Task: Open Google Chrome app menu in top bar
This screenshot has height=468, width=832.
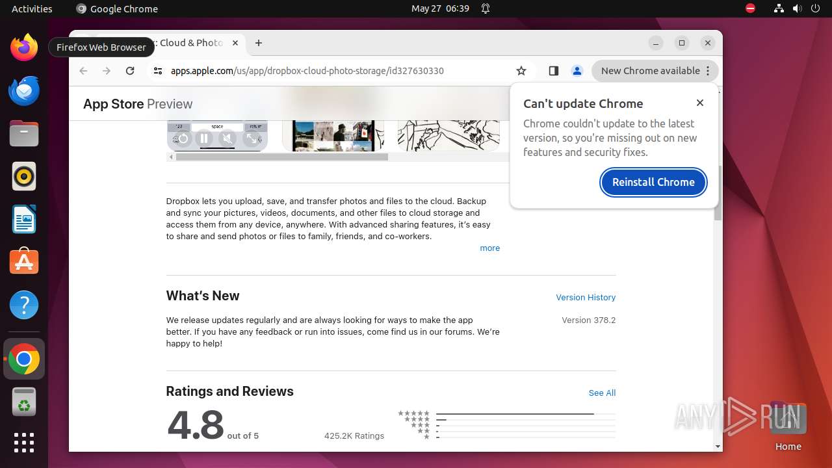Action: [x=117, y=8]
